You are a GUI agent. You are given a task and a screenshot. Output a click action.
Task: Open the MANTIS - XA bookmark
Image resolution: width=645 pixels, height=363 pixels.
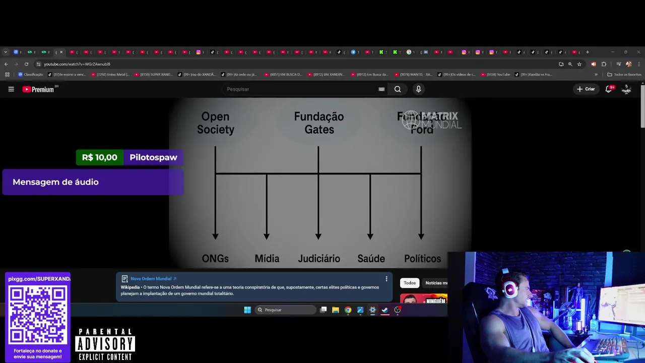coord(413,75)
